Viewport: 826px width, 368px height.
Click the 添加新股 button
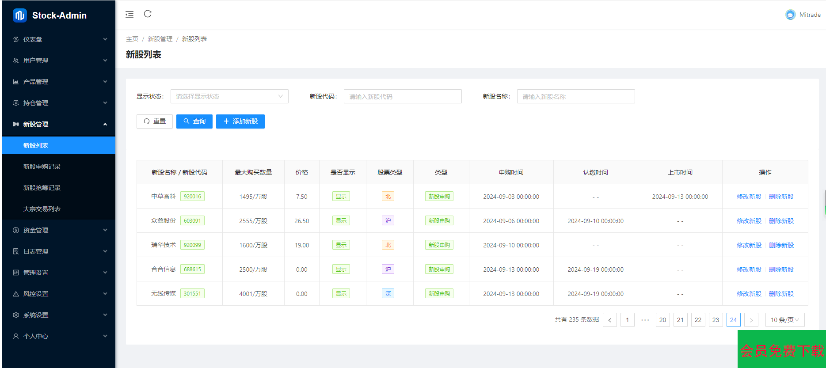coord(240,121)
